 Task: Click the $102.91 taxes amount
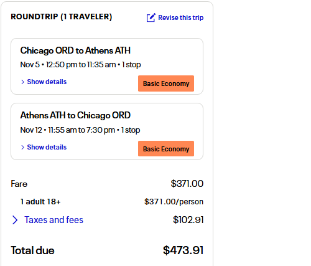click(188, 220)
